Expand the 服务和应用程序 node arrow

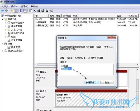point(3,51)
